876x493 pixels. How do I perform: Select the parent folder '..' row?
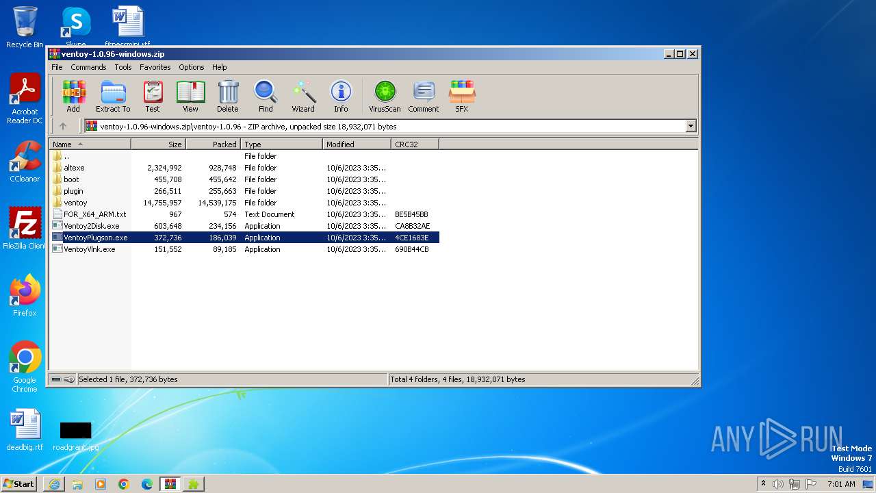pos(244,156)
